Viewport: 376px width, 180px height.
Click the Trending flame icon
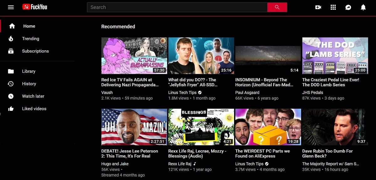click(x=11, y=39)
